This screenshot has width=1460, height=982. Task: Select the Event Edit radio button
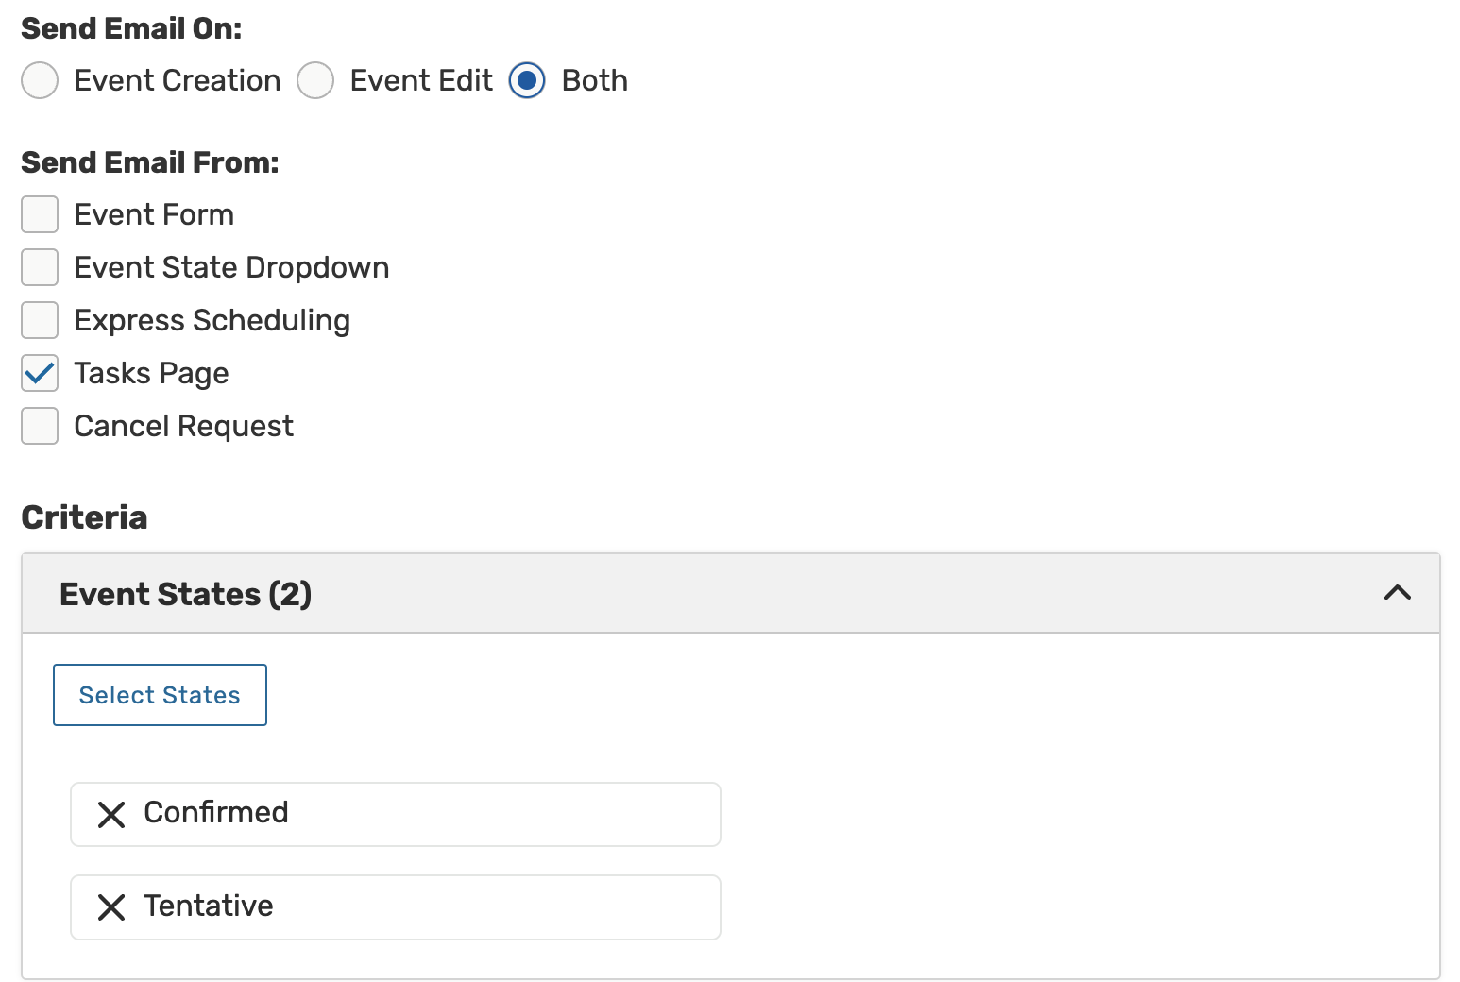coord(315,80)
